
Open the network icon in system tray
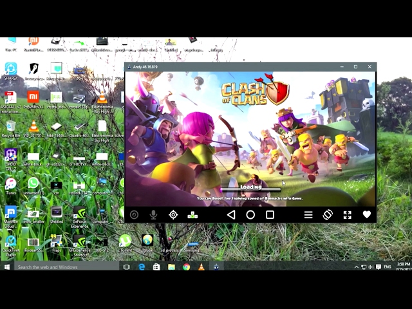364,267
